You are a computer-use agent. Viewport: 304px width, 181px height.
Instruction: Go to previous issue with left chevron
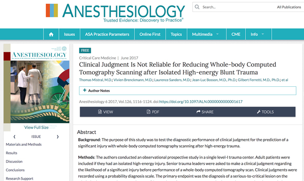click(14, 137)
